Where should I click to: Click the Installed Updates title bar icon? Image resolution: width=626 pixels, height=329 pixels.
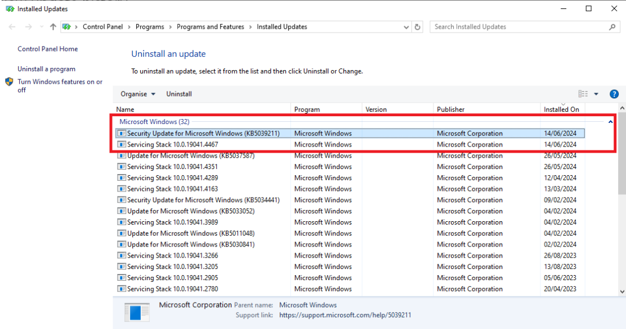click(x=10, y=9)
